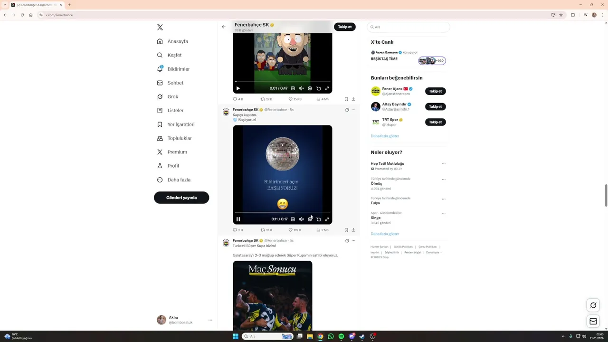This screenshot has height=342, width=608.
Task: Open the Singo trending topic
Action: (x=376, y=218)
